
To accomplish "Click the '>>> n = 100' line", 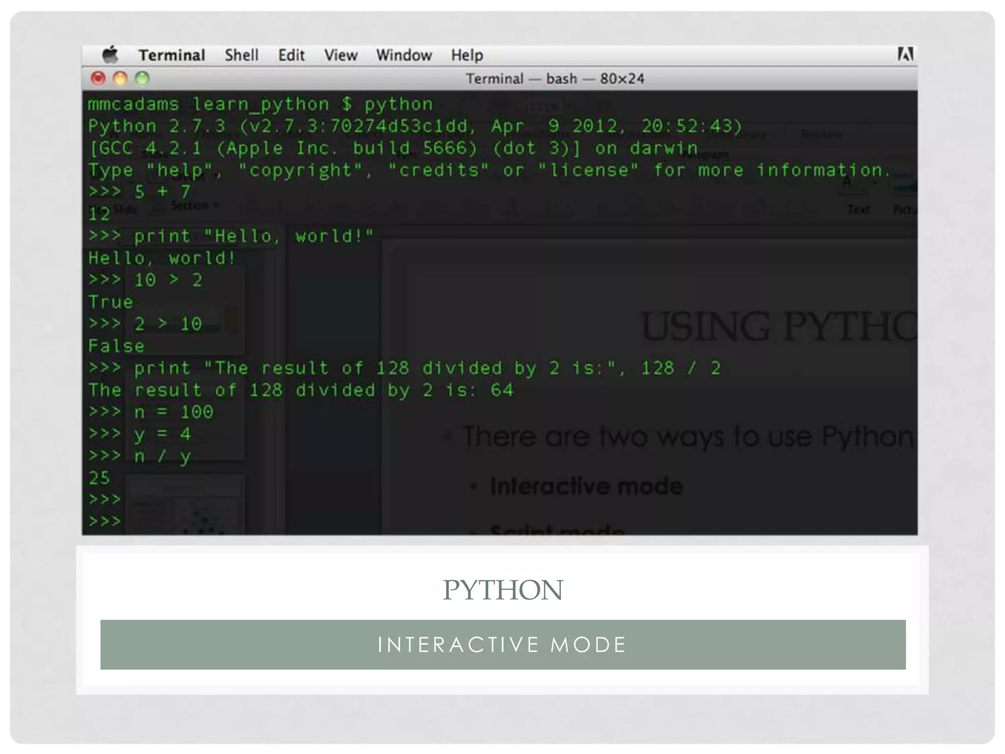I will tap(151, 412).
